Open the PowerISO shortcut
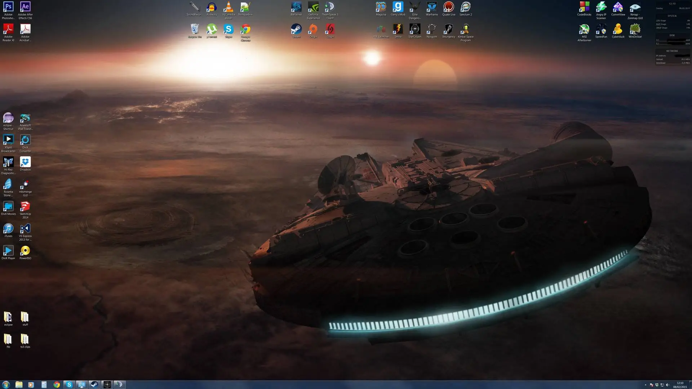Screen dimensions: 692x389 click(25, 252)
